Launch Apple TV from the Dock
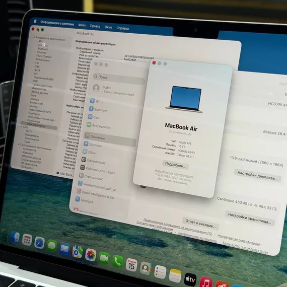The width and height of the screenshot is (287, 287). point(190,279)
